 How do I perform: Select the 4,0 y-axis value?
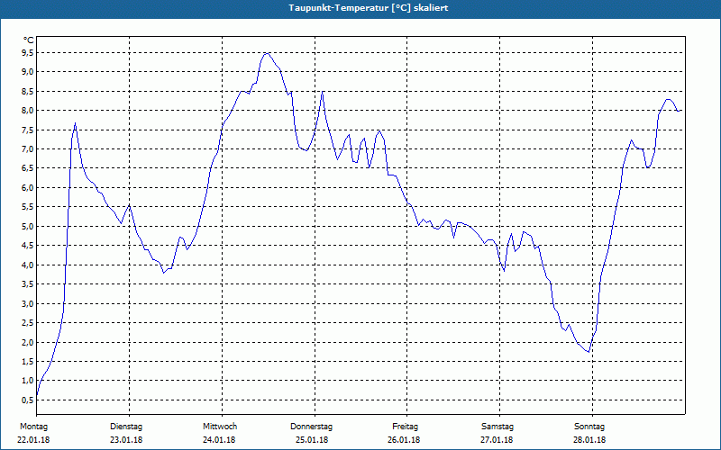(x=27, y=265)
